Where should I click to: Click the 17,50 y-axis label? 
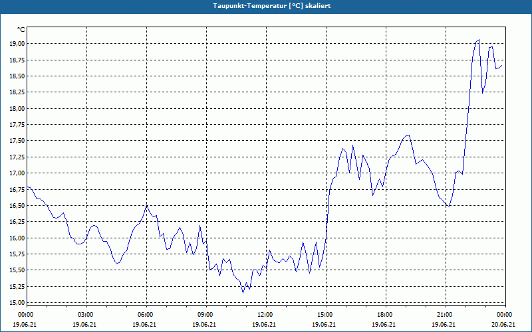[x=18, y=141]
